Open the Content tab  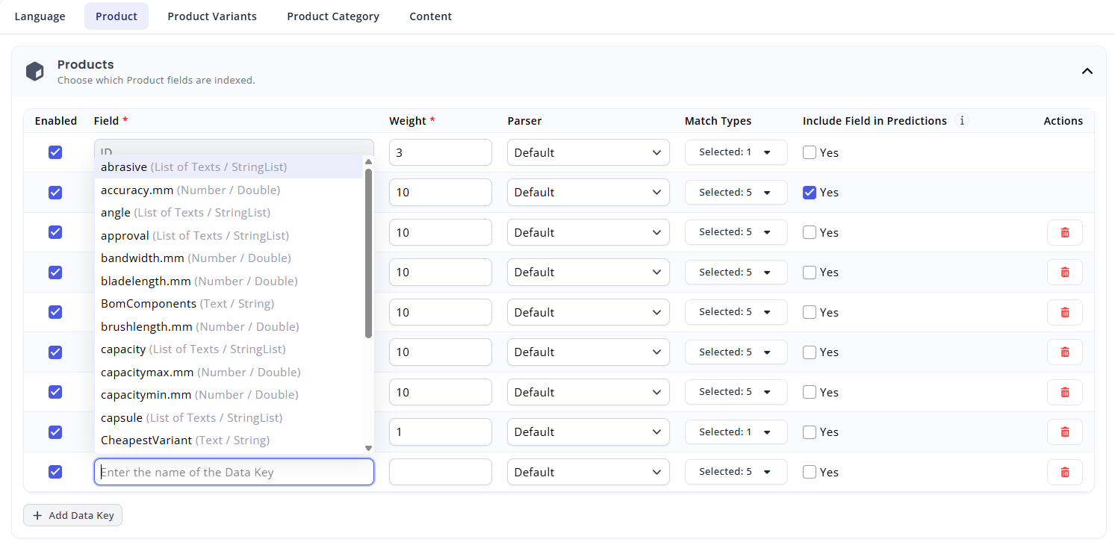430,16
